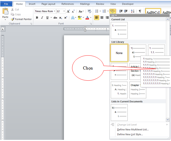The width and height of the screenshot is (171, 141).
Task: Click the Subscript x2 icon
Action: (61, 18)
